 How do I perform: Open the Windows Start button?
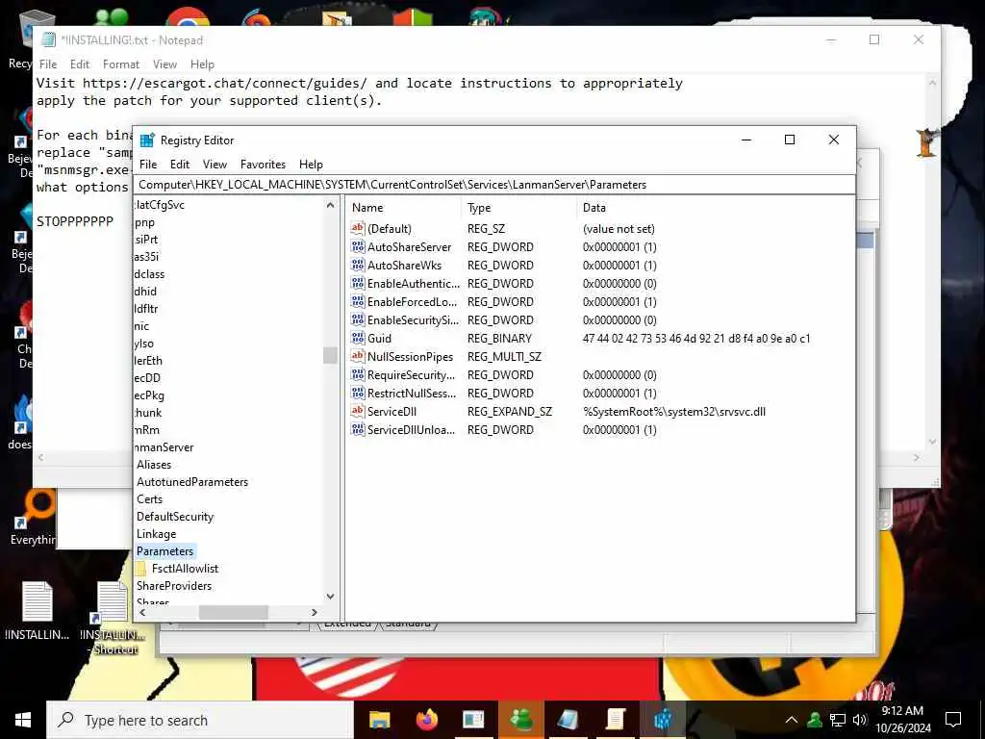[23, 720]
